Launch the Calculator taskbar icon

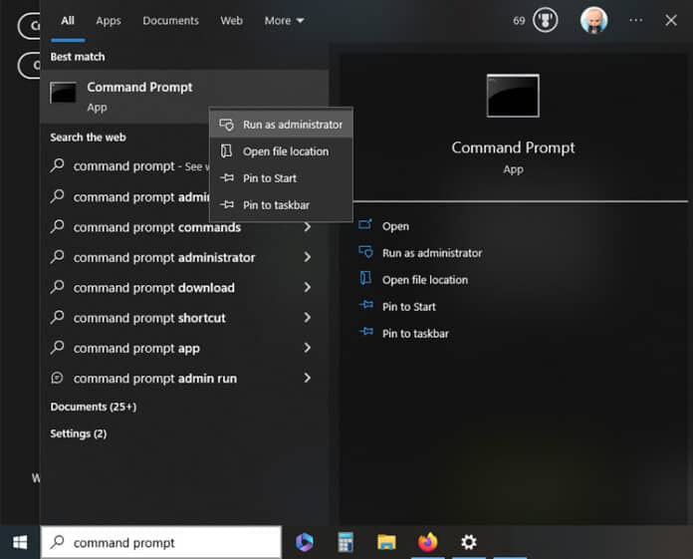point(346,542)
